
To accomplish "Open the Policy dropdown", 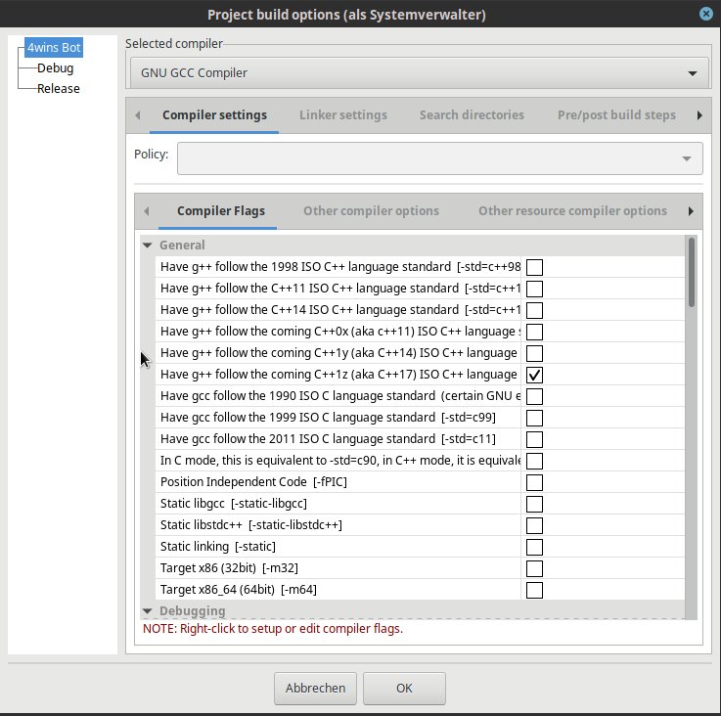I will [x=440, y=158].
